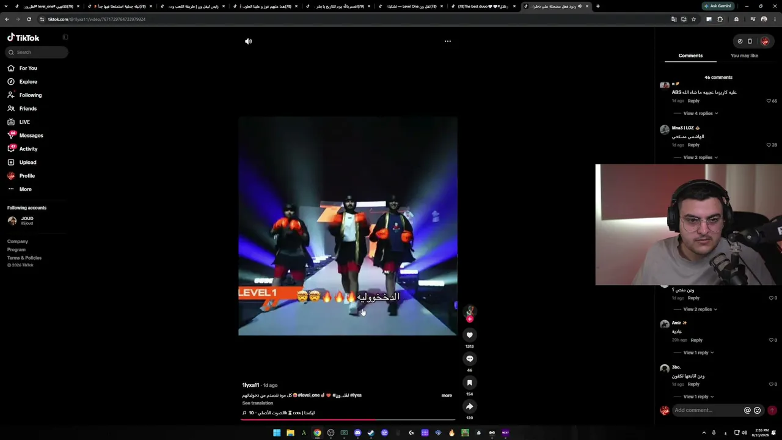Viewport: 782px width, 440px height.
Task: Open the emoji picker in comment box
Action: pos(758,411)
